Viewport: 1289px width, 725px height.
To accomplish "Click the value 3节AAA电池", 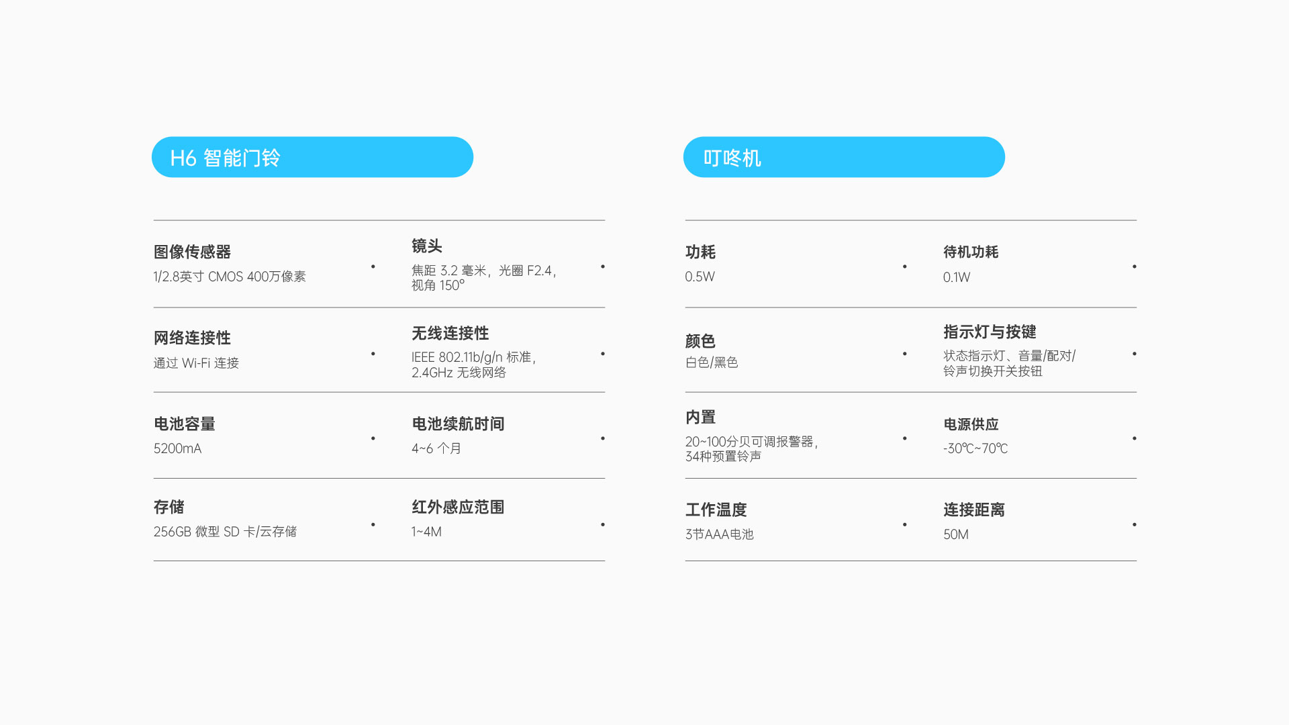I will pos(720,534).
